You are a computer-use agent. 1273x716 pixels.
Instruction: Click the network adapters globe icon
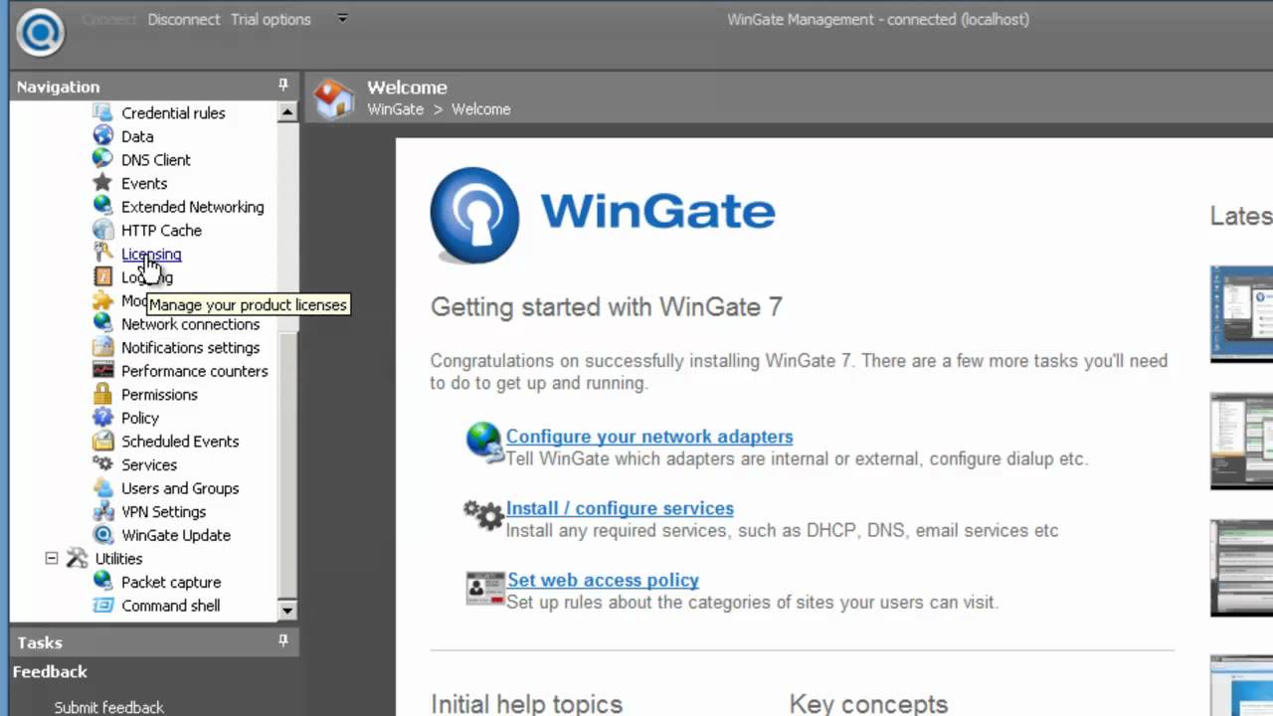(x=484, y=442)
